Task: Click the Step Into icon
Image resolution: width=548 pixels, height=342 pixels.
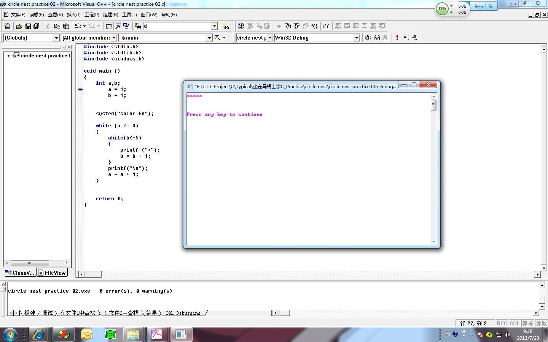Action: pyautogui.click(x=288, y=26)
